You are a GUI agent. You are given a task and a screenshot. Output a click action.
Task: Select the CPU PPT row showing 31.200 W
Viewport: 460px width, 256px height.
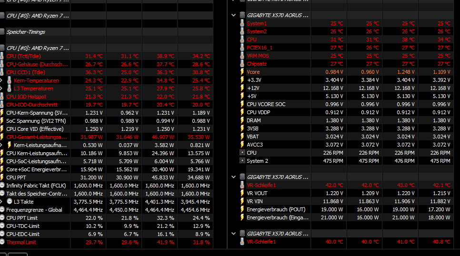(107, 177)
